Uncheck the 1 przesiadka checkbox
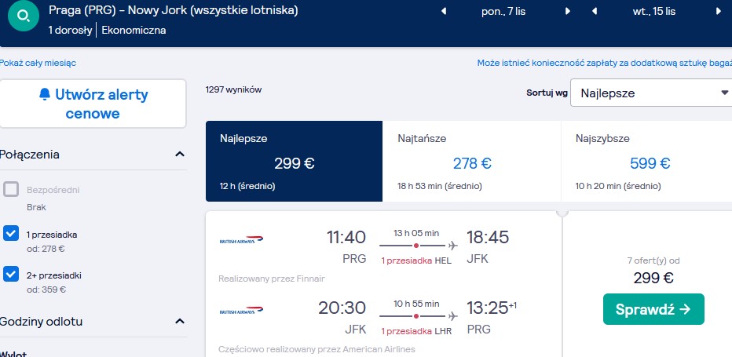Screen dimensions: 732x357 [x=11, y=234]
